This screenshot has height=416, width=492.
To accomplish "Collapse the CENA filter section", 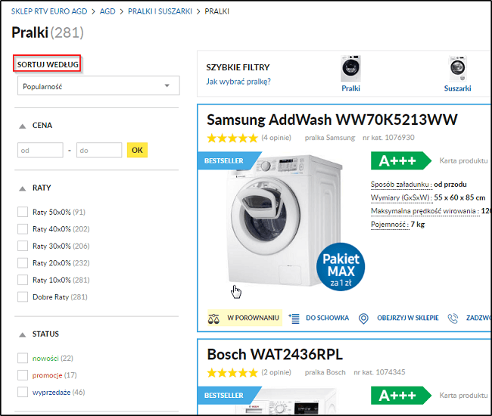I will tap(23, 126).
